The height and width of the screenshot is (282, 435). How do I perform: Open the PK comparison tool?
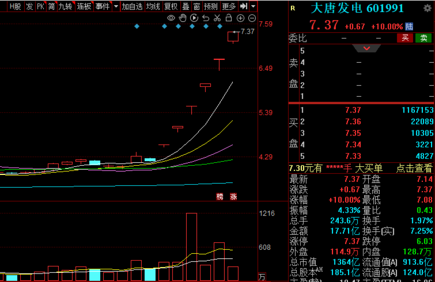[41, 6]
